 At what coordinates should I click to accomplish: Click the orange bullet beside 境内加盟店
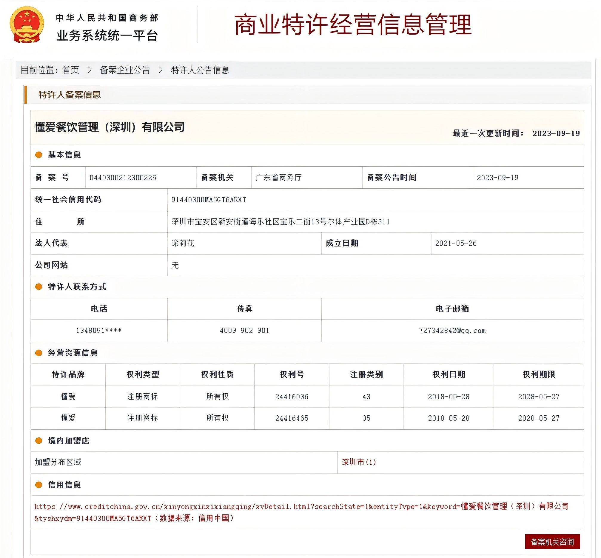point(38,440)
